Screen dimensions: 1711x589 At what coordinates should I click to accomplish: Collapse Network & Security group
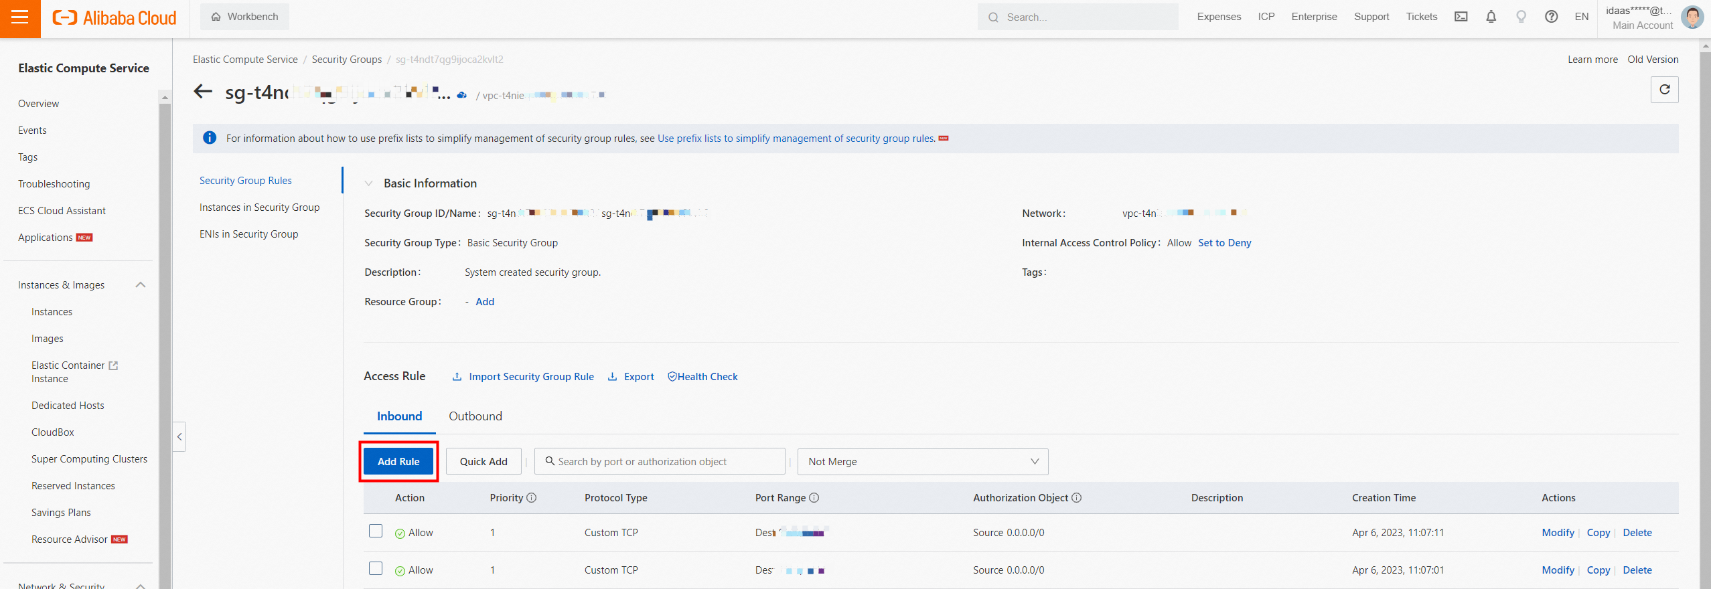[141, 586]
